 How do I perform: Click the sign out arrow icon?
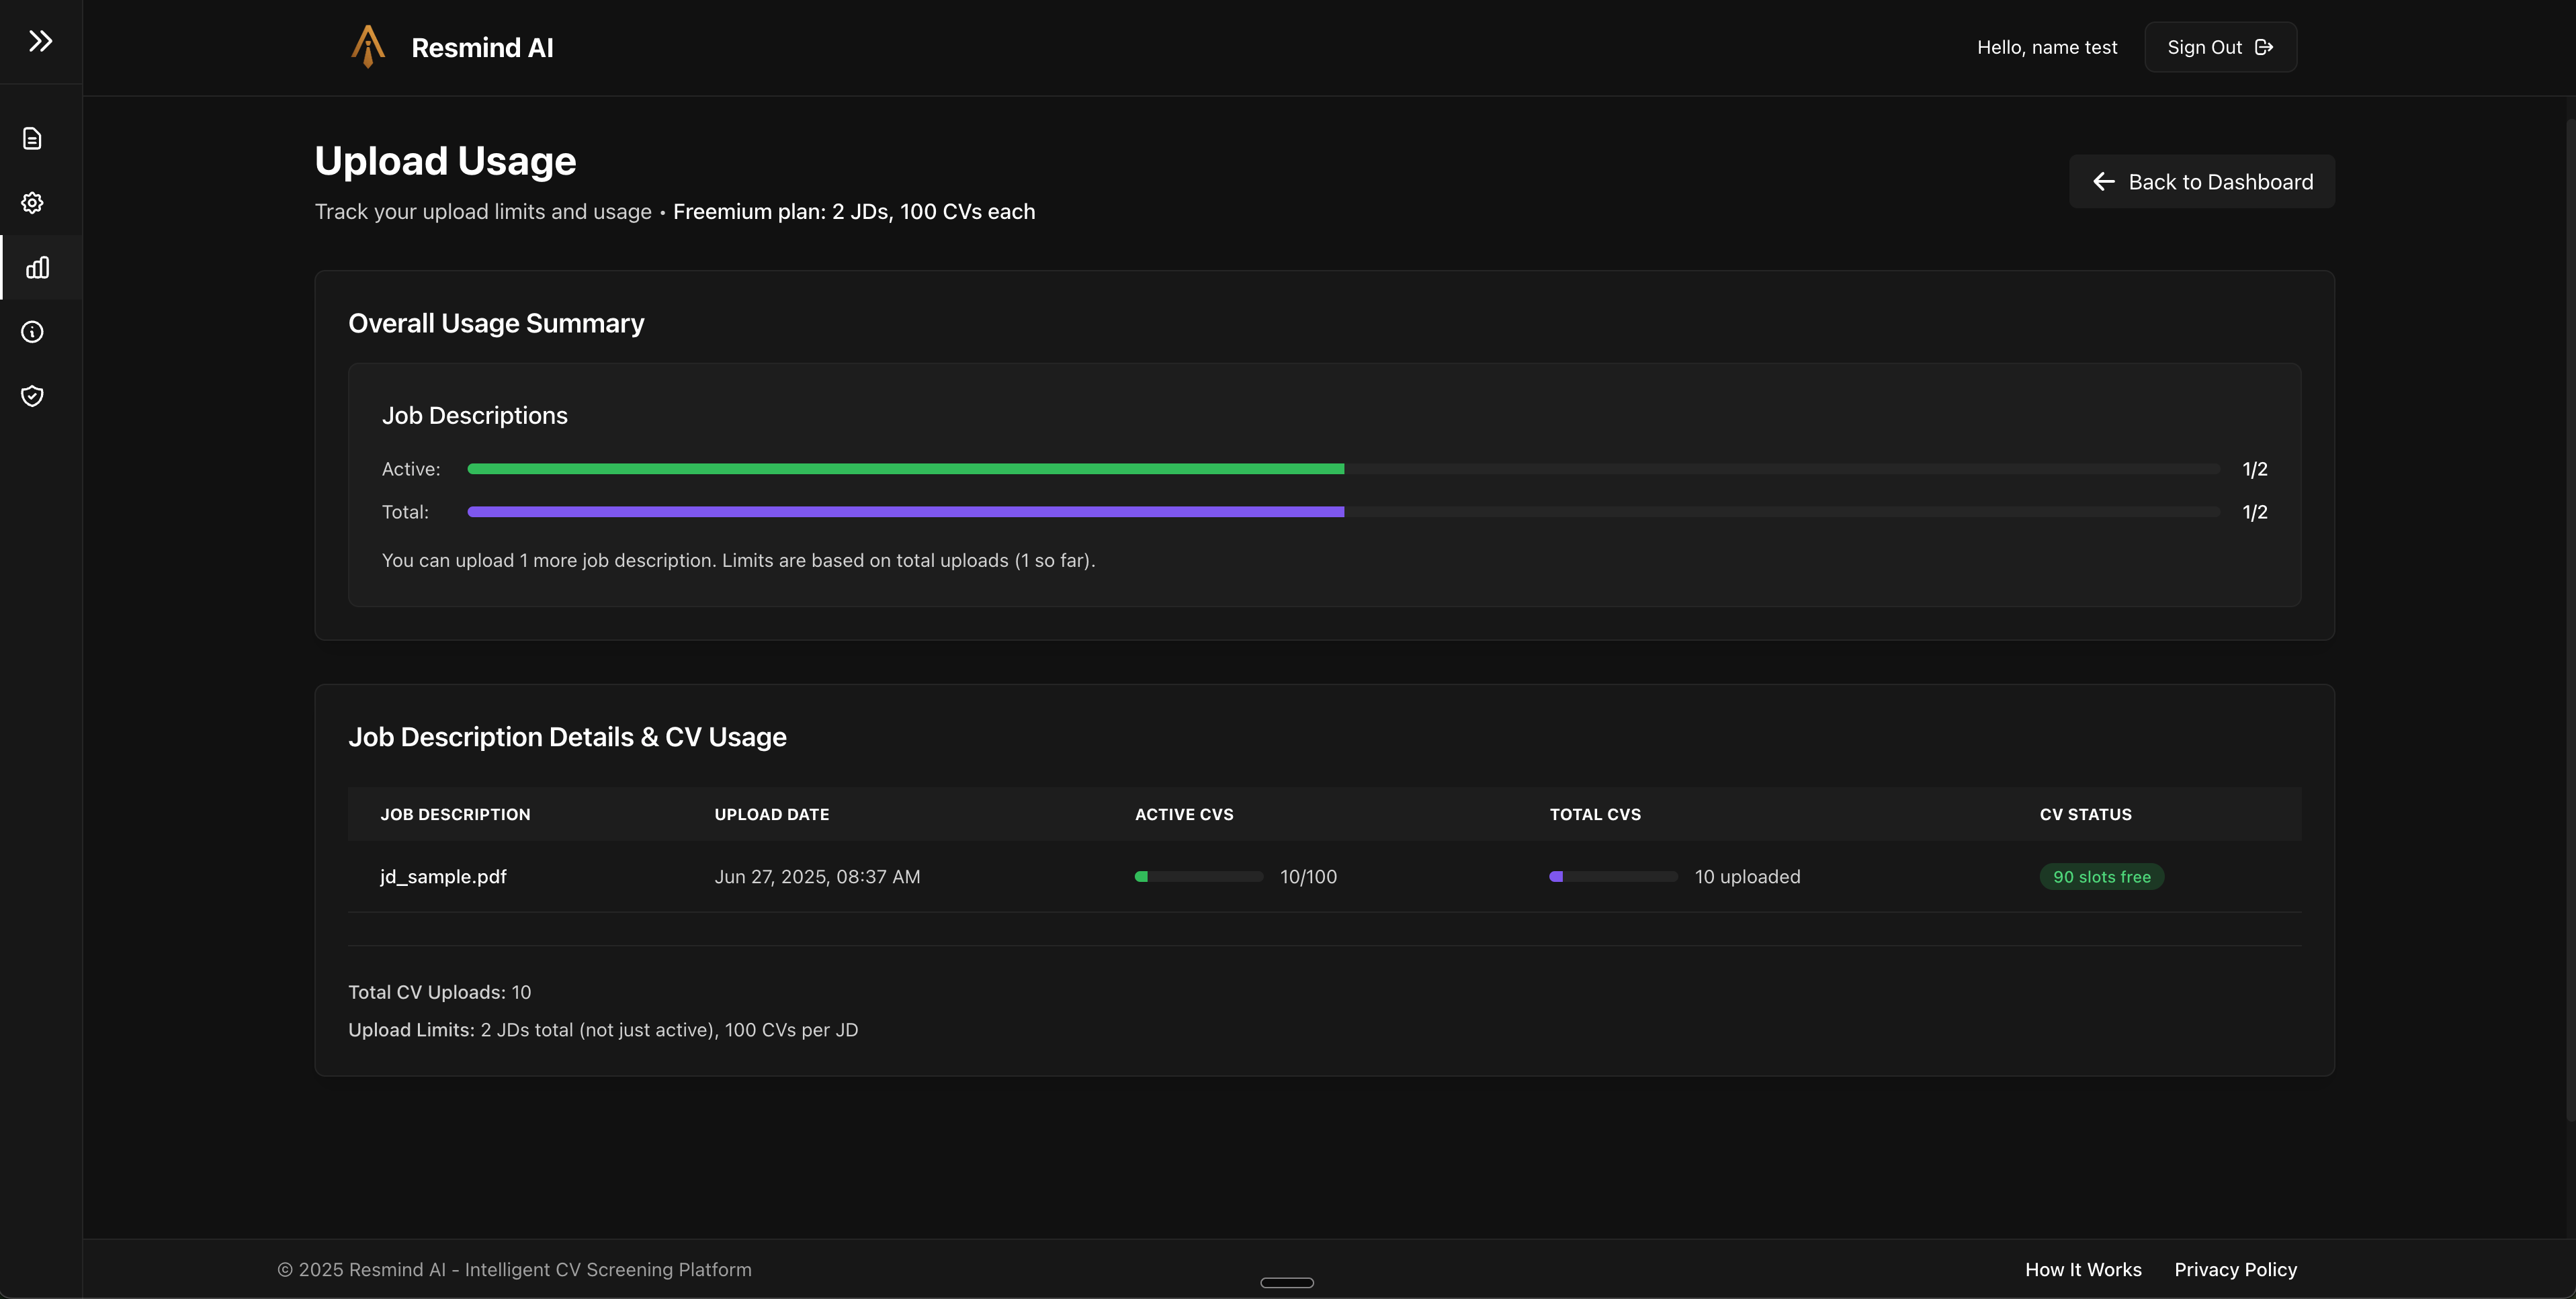coord(2264,47)
